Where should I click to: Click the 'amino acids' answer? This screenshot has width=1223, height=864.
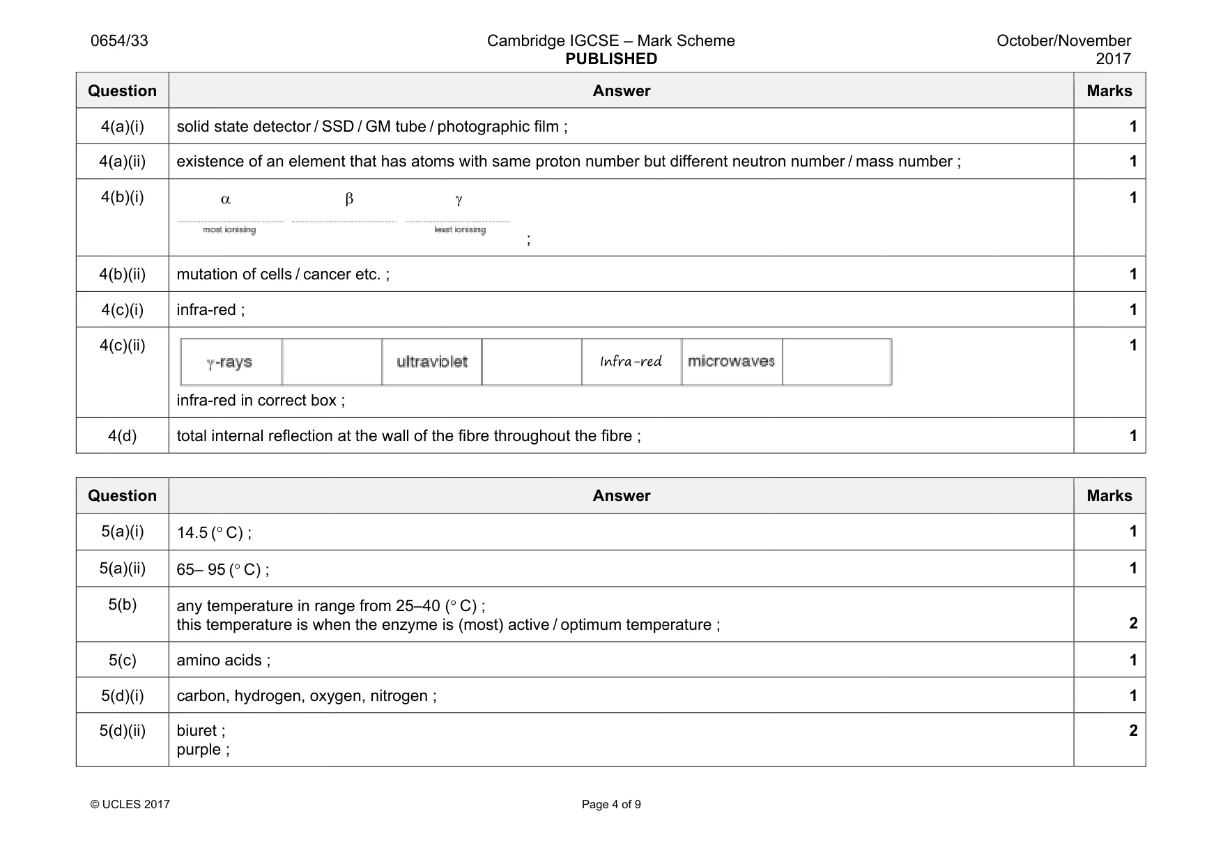tap(224, 661)
